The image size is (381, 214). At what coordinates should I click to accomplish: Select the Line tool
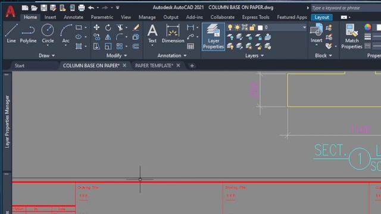[11, 33]
